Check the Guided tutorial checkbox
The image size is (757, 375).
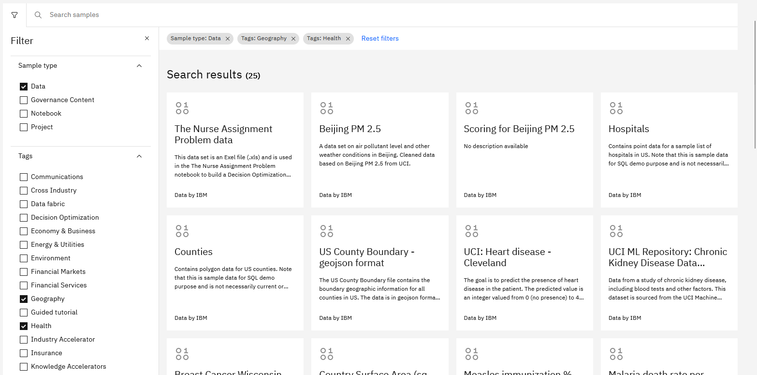(24, 313)
